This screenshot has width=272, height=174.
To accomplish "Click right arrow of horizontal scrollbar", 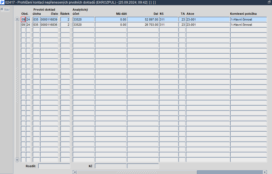I will (265, 172).
